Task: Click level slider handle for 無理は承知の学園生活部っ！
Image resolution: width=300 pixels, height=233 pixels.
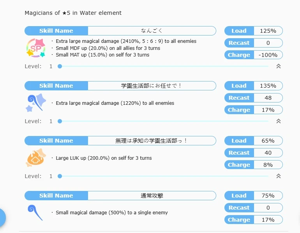Action: pos(60,176)
